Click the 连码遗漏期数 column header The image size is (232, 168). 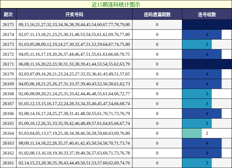click(x=157, y=14)
